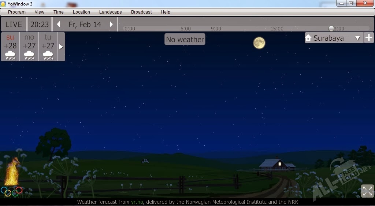The image size is (375, 206).
Task: Click the timeline slider handle
Action: pyautogui.click(x=331, y=29)
